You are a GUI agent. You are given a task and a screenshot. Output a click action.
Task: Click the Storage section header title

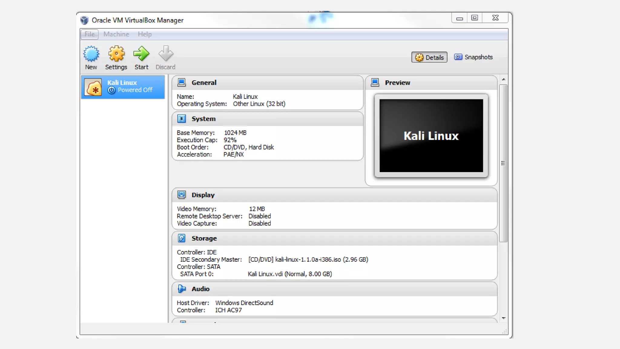tap(204, 238)
